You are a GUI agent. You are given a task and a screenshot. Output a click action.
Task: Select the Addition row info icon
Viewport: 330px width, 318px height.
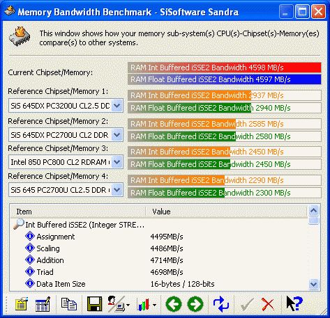coord(30,260)
